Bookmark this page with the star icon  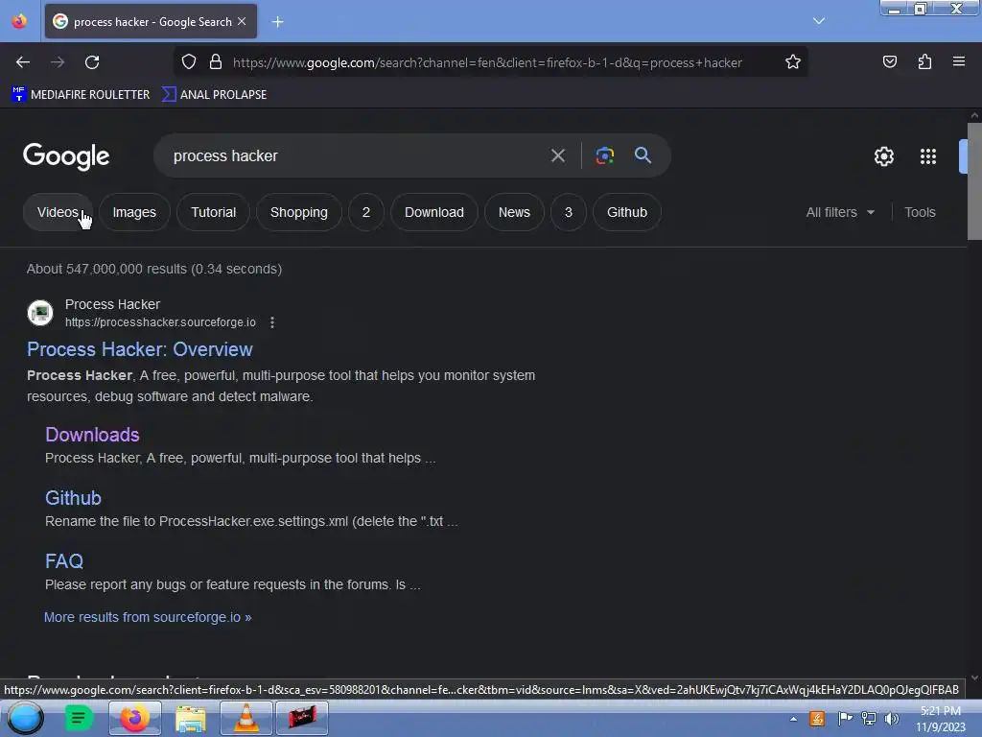pos(793,62)
